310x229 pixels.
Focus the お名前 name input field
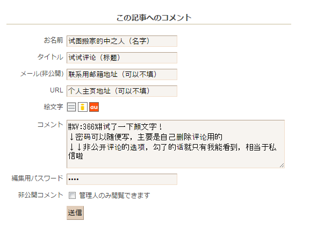122,41
